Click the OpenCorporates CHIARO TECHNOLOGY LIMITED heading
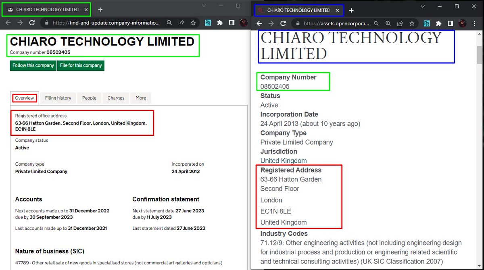This screenshot has height=270, width=484. pos(351,46)
